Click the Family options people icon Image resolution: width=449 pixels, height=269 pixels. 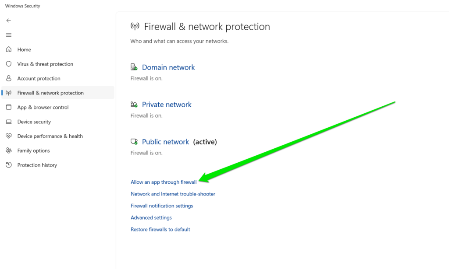coord(9,150)
